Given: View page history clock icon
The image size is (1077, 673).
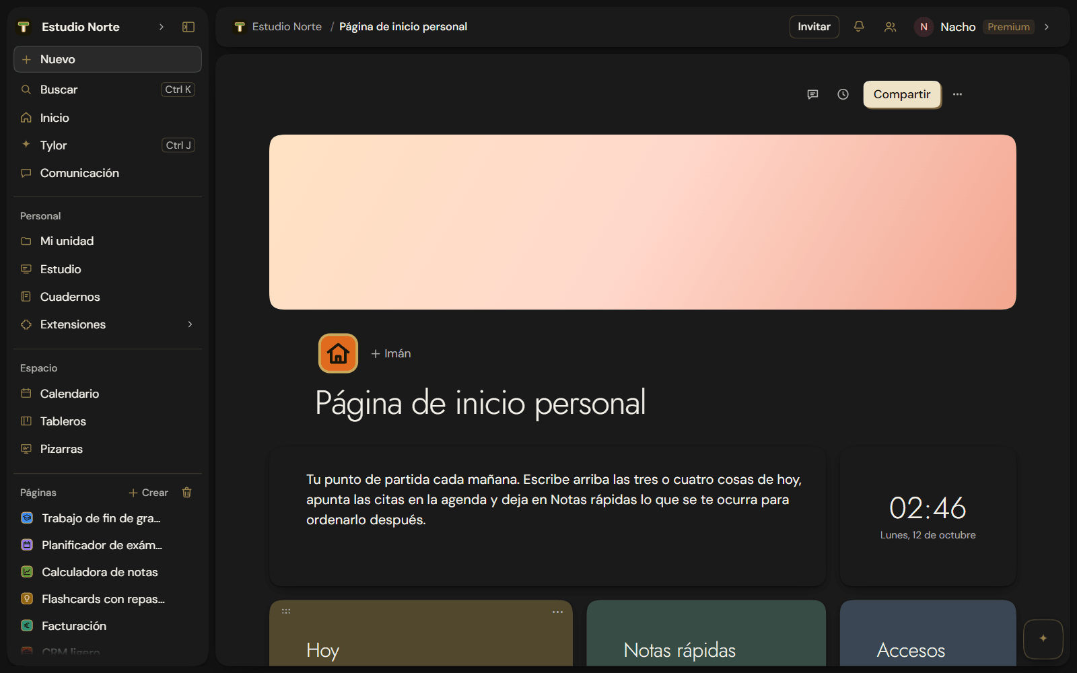Looking at the screenshot, I should [843, 94].
